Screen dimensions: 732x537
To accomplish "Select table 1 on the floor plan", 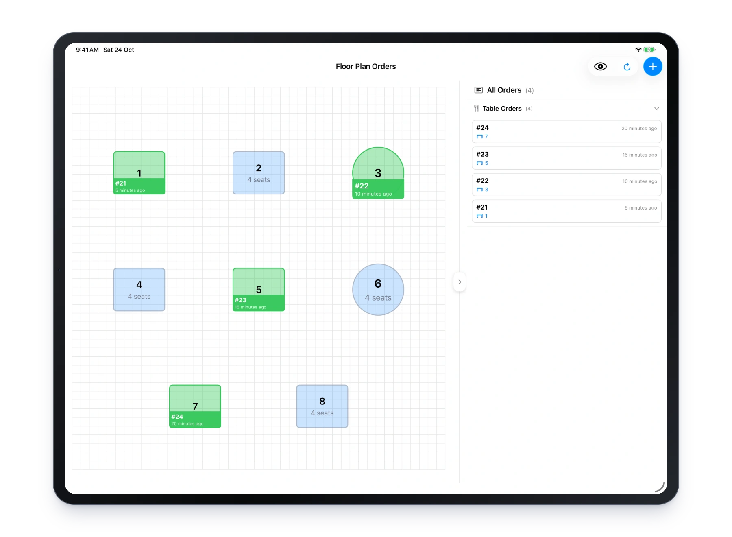I will tap(139, 173).
